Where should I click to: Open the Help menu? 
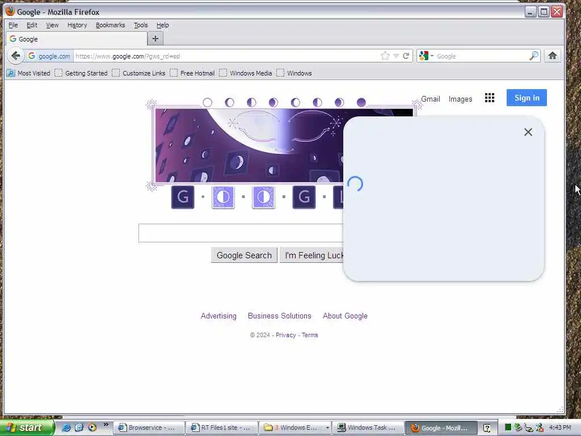[163, 25]
